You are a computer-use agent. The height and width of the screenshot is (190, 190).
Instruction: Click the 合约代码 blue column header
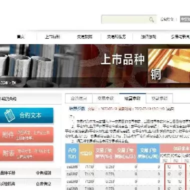pyautogui.click(x=72, y=153)
